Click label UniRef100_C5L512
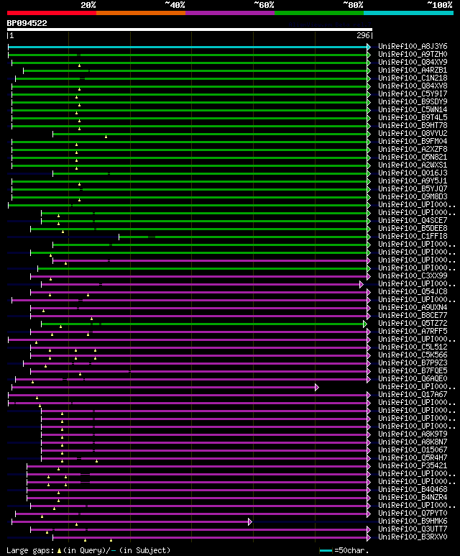 pos(413,347)
